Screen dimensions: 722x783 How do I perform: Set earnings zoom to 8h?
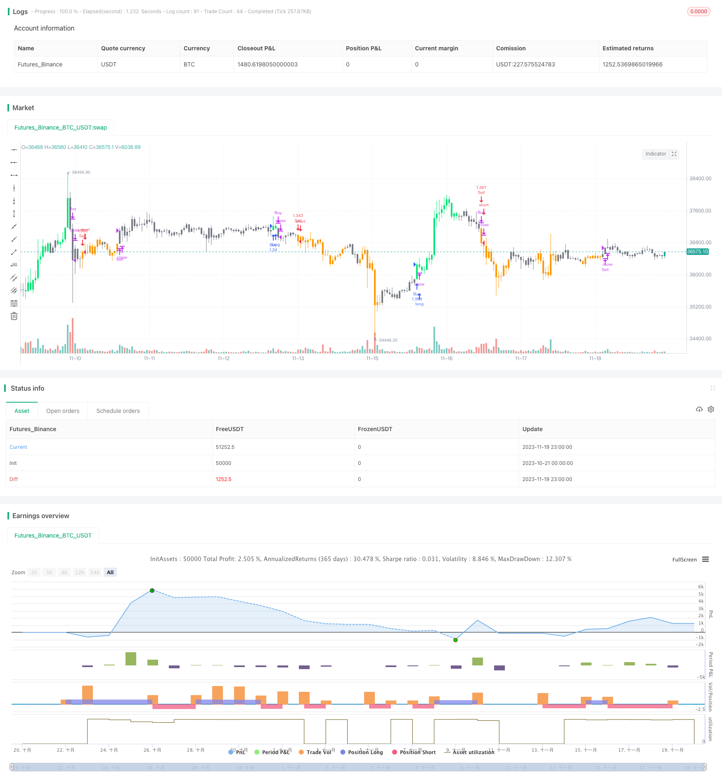(64, 572)
